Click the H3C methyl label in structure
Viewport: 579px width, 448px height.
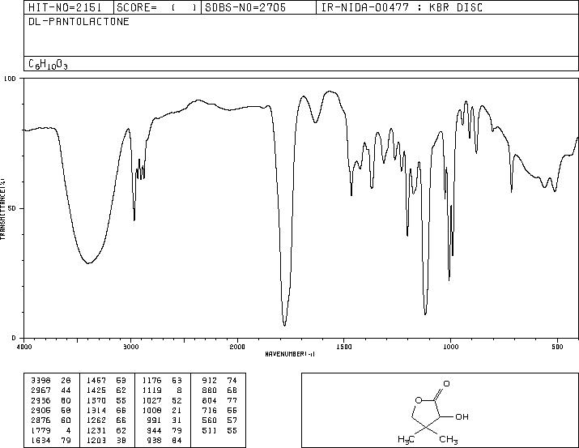406,440
